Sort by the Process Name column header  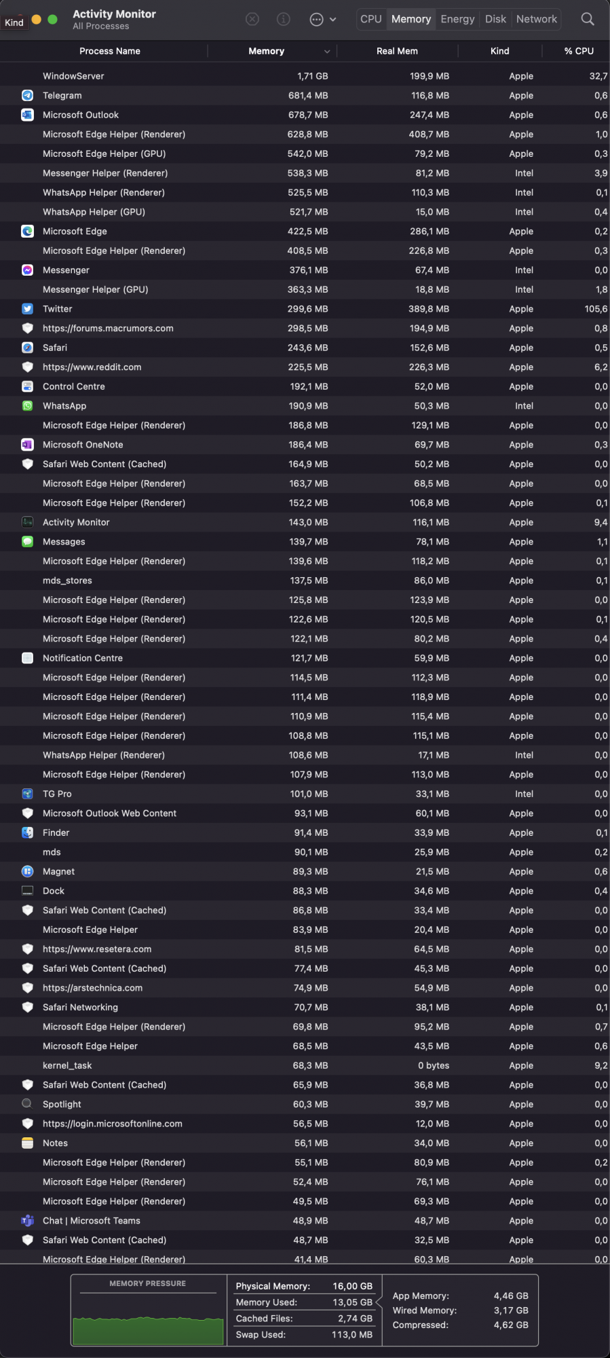(x=110, y=51)
